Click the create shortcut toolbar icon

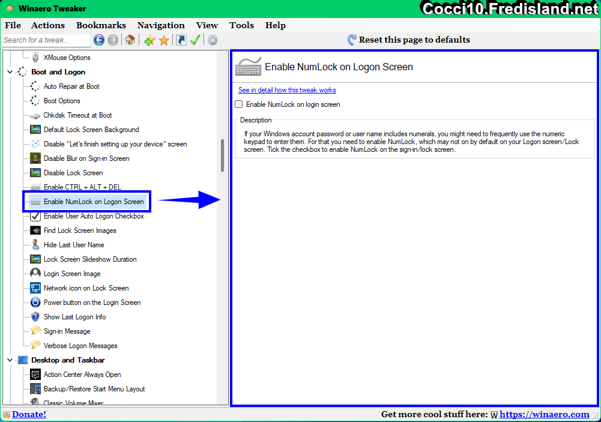(x=181, y=40)
